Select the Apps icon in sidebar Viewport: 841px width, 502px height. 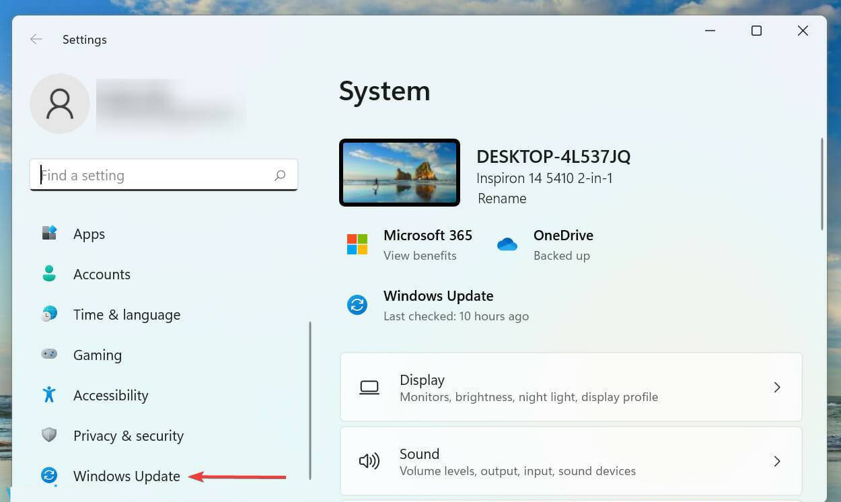[x=49, y=234]
